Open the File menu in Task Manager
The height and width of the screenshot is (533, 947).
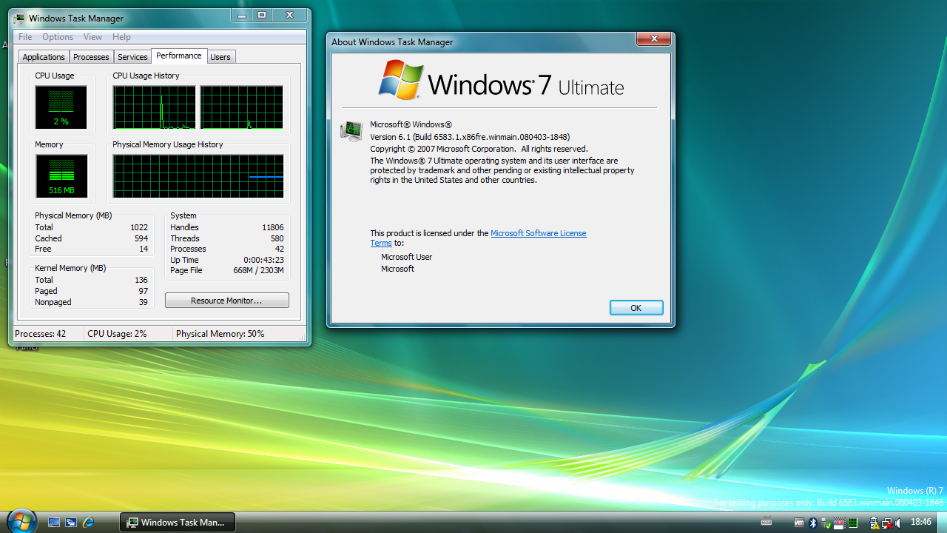(25, 37)
